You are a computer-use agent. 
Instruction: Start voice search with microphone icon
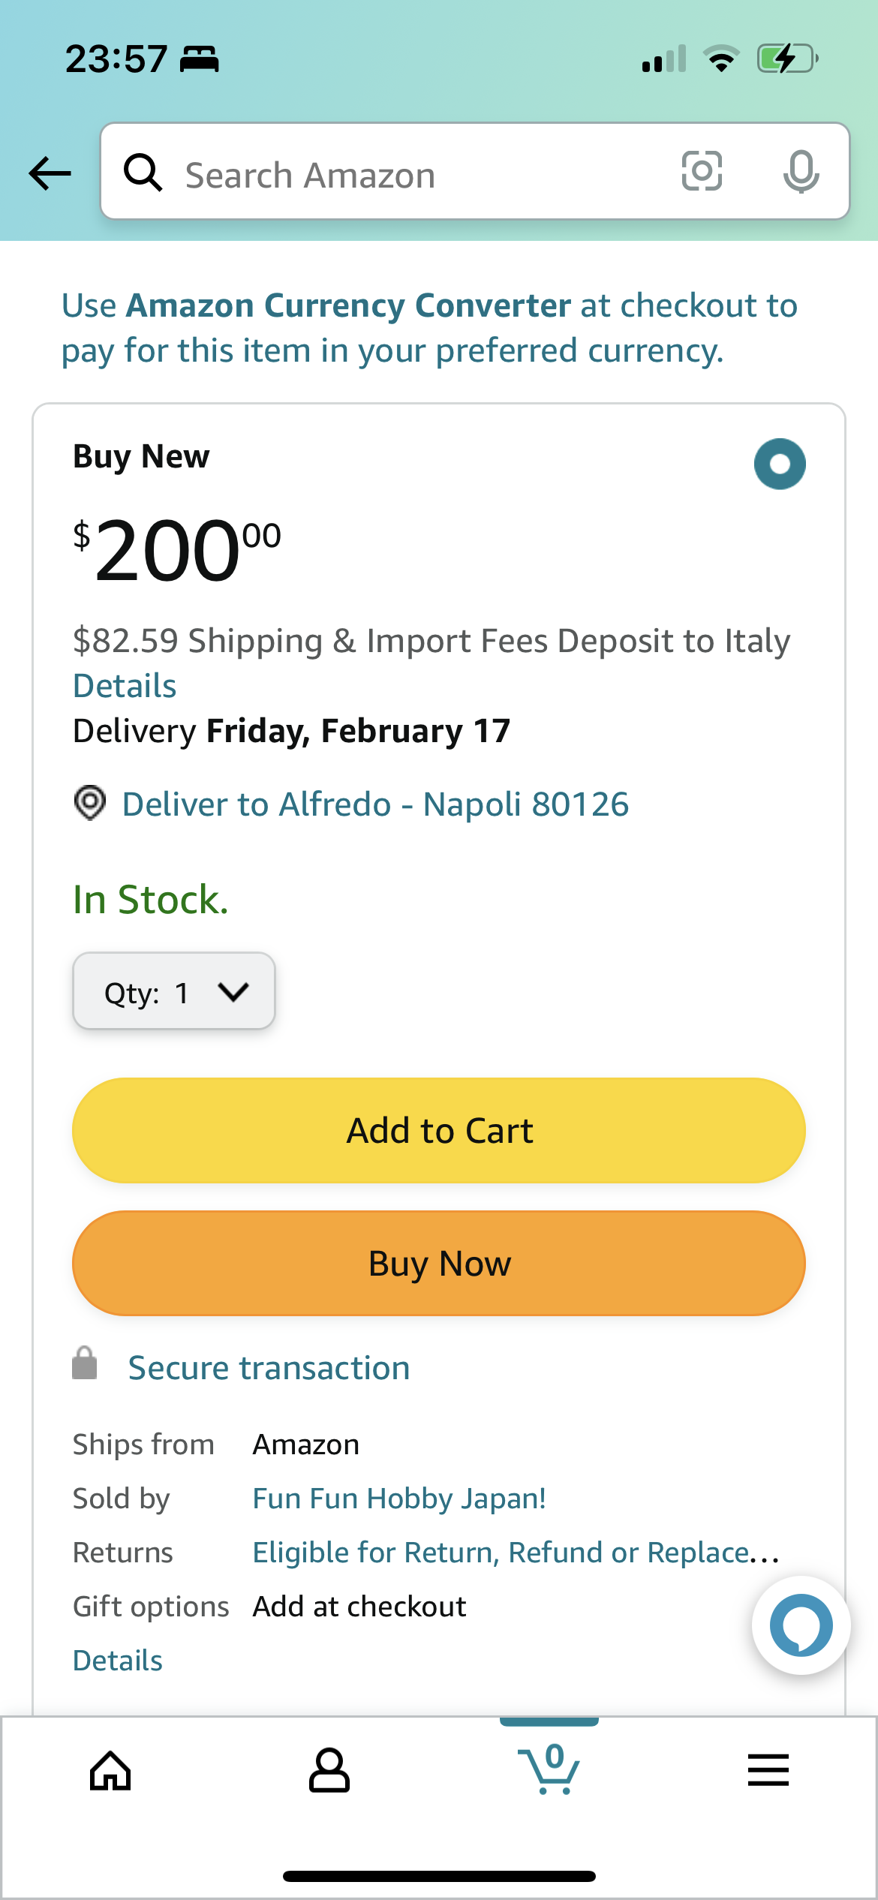click(x=801, y=171)
